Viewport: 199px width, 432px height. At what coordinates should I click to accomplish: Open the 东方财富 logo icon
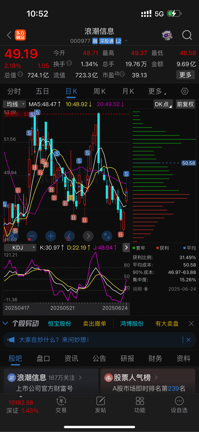click(x=20, y=35)
